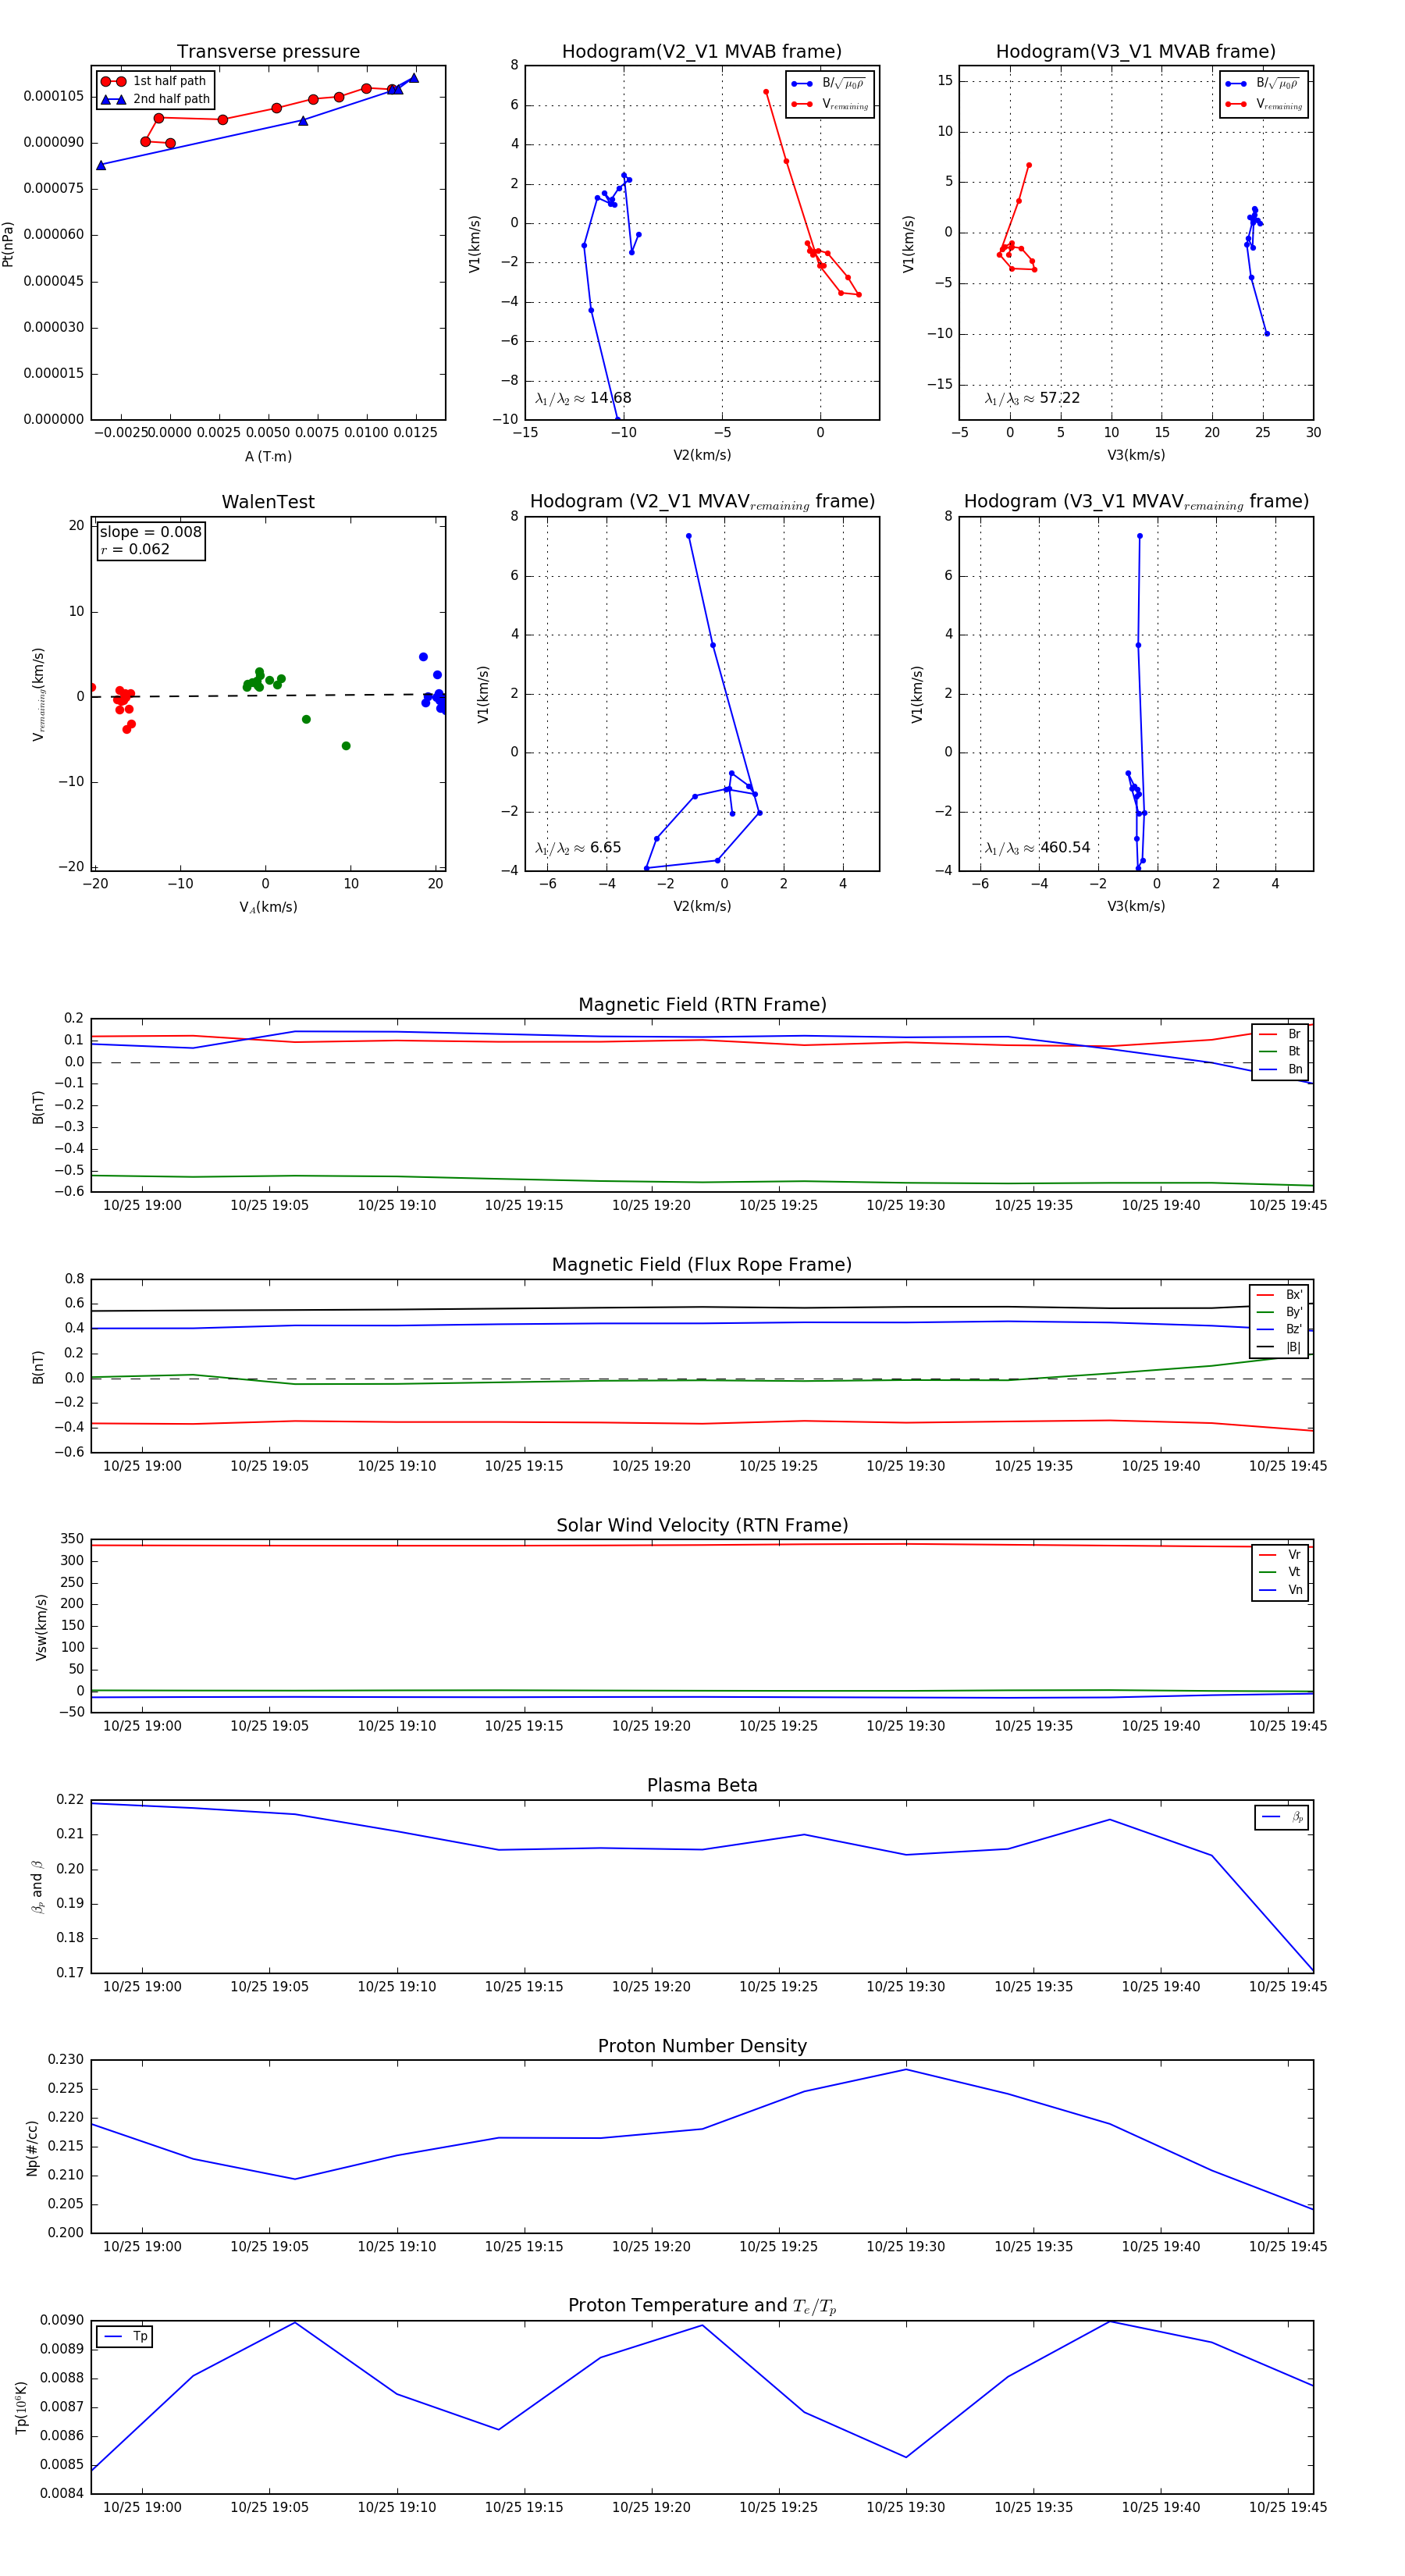Screen dimensions: 1405x2576
Task: Click the V_remaining legend entry in V3_V1 MVAB hodogram
Action: tap(1264, 104)
